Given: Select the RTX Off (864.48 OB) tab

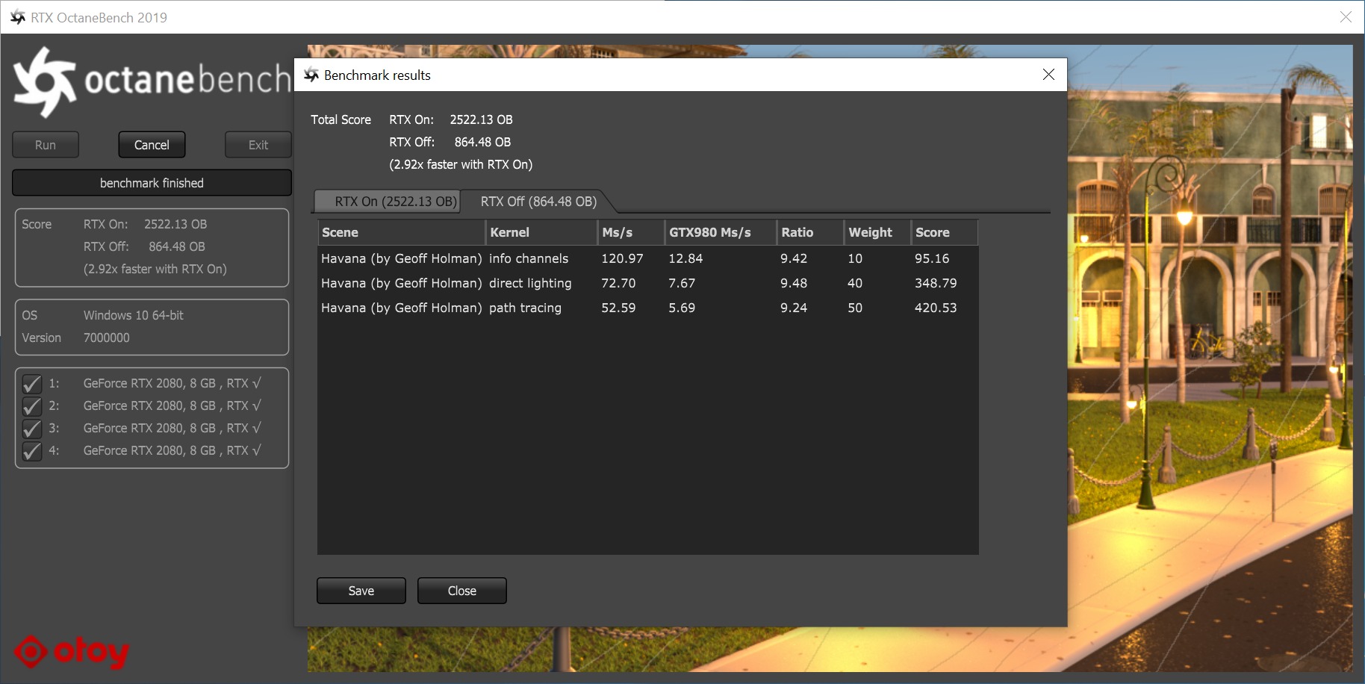Looking at the screenshot, I should coord(538,202).
